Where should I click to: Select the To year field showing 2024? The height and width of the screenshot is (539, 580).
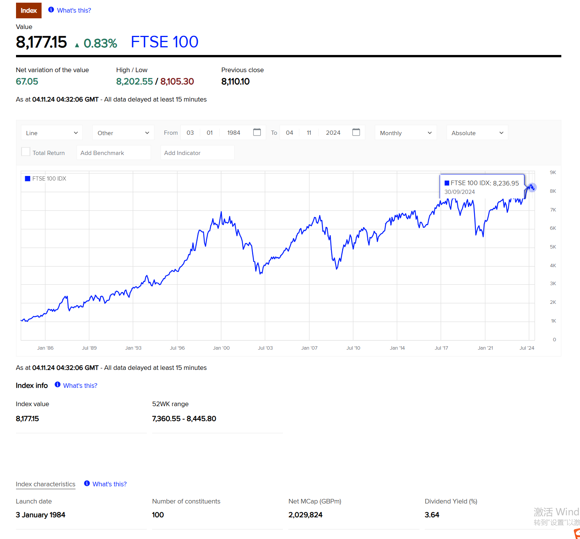tap(333, 133)
